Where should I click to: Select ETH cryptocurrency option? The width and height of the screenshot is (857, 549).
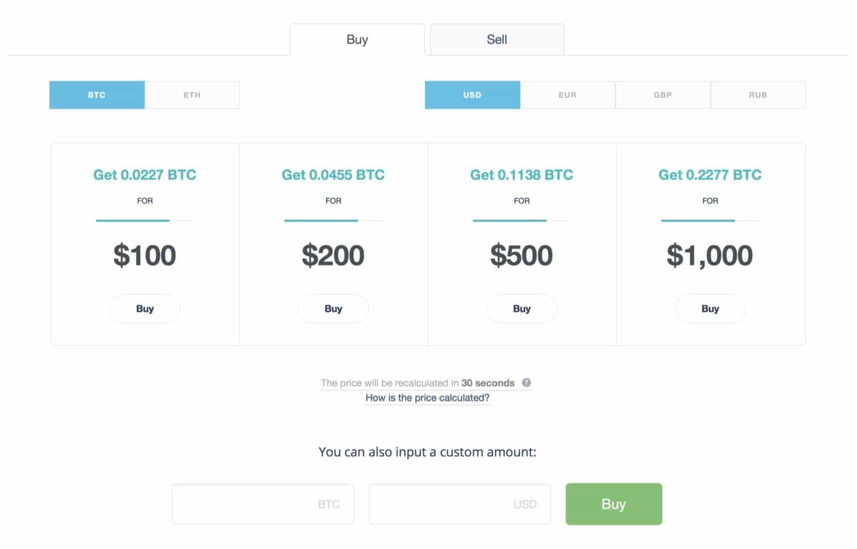(x=192, y=95)
